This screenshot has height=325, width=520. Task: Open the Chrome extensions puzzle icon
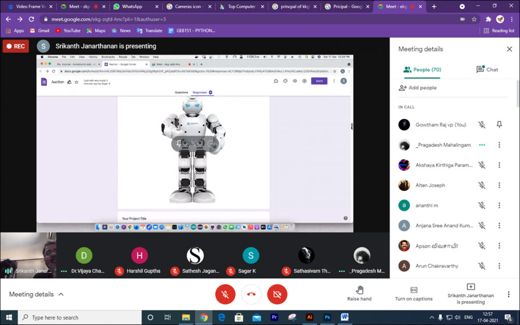coord(488,19)
